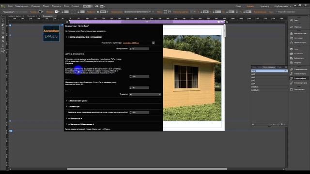
Task: Click the folder browse icon beside accordion script link
Action: pyautogui.click(x=153, y=43)
